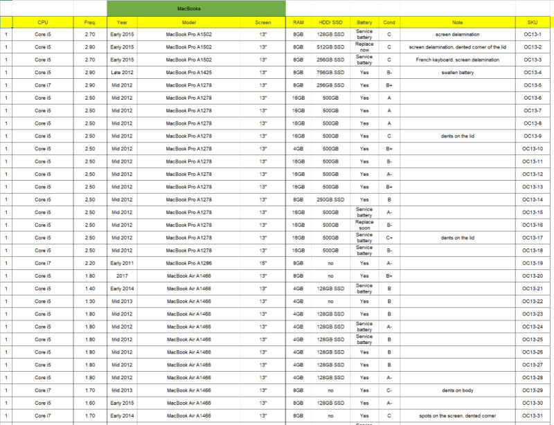Select 'dents on the lid' note in row OC13-17

(x=458, y=237)
